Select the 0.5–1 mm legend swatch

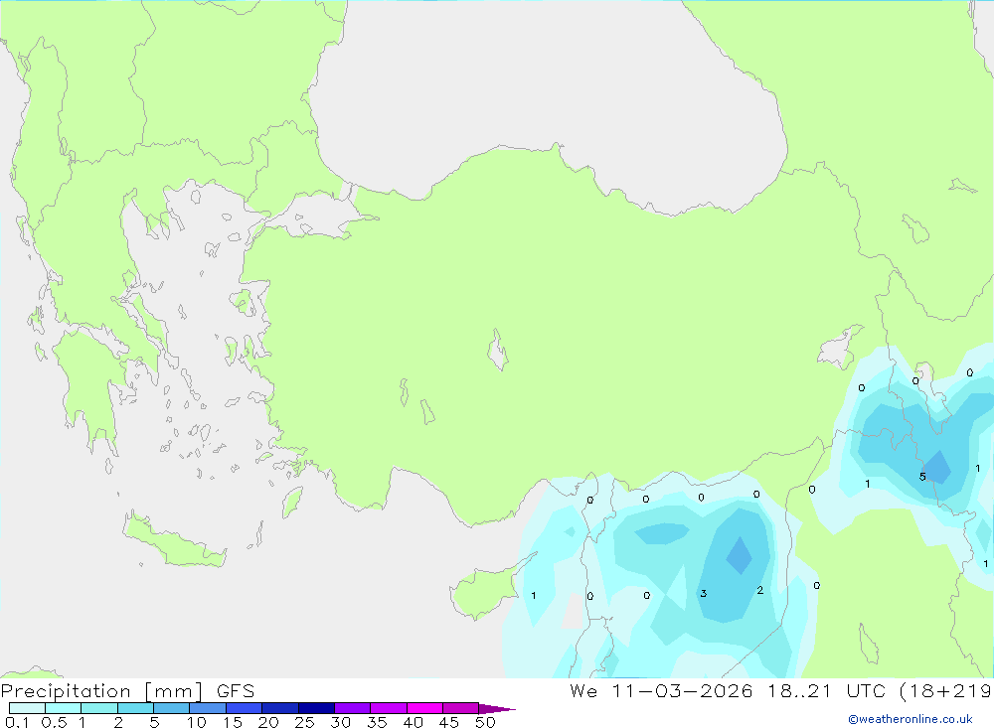(64, 708)
